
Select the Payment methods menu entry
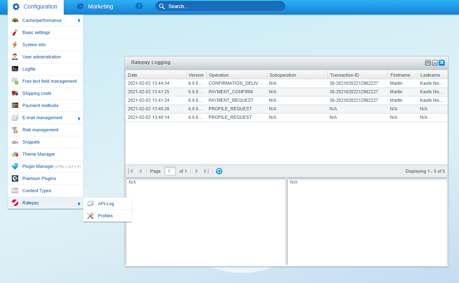(40, 105)
